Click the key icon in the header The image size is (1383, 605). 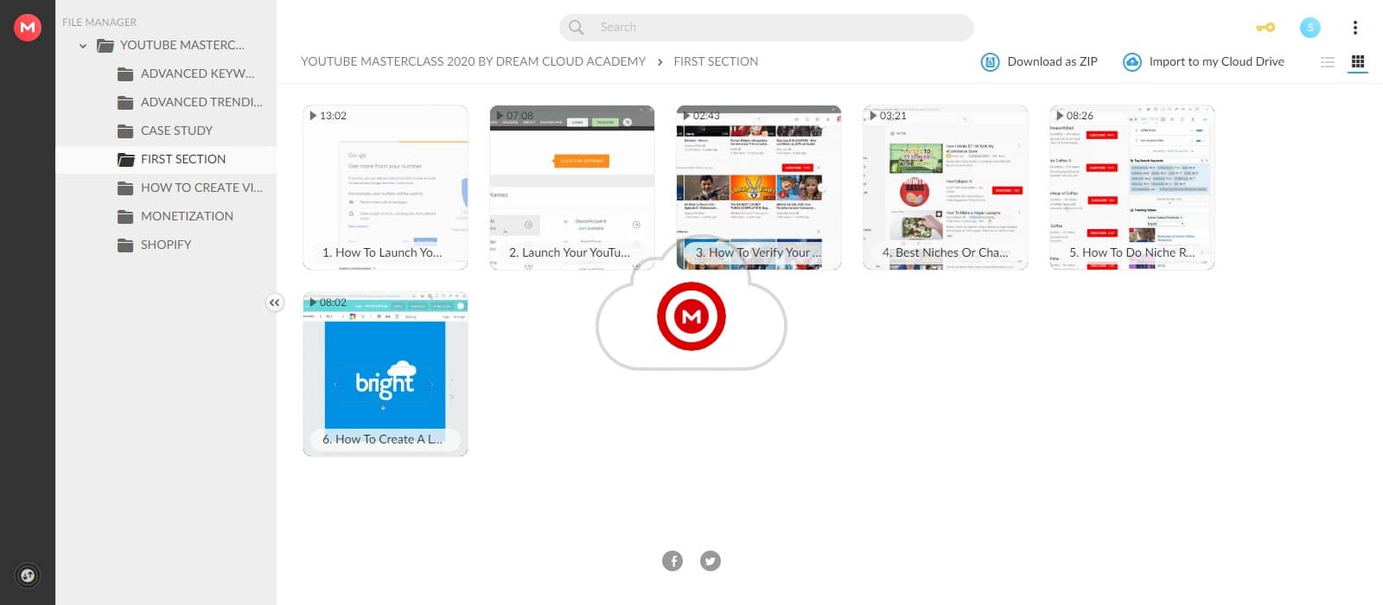click(x=1265, y=28)
